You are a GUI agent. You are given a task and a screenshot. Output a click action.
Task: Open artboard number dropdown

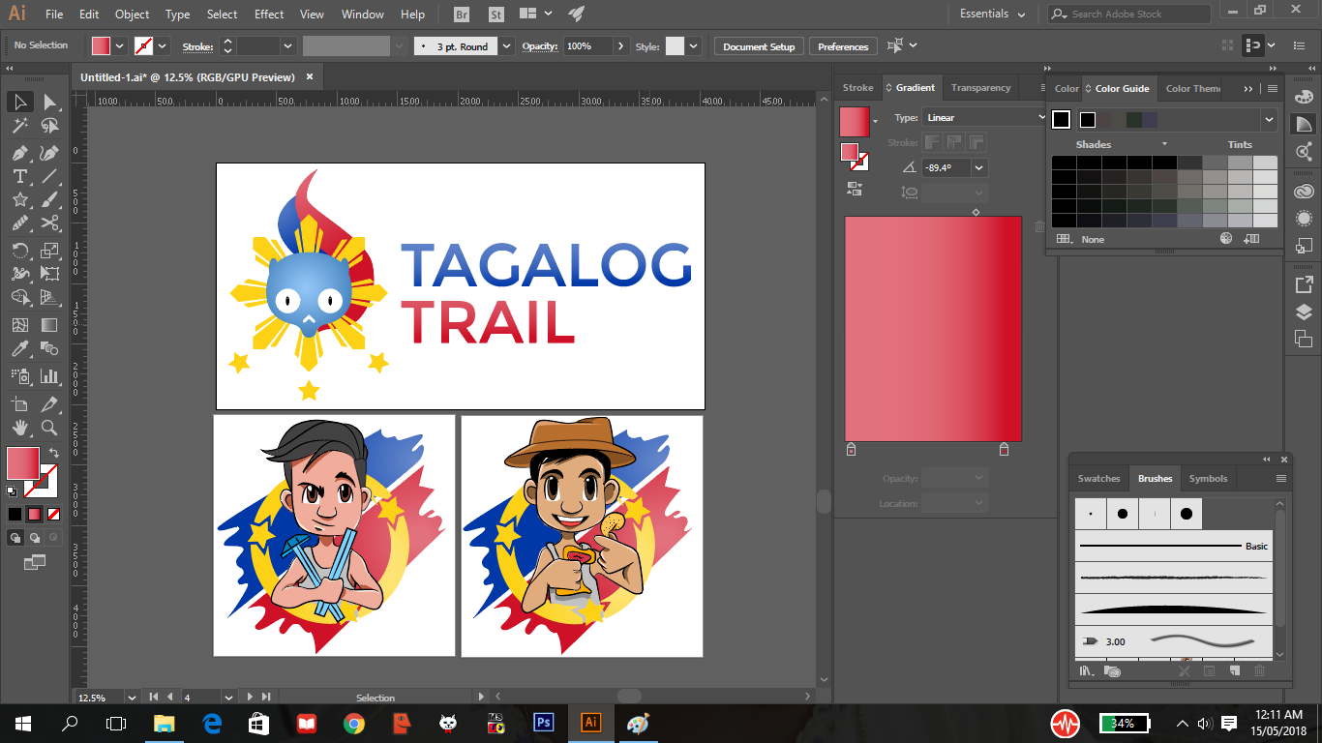pyautogui.click(x=228, y=697)
